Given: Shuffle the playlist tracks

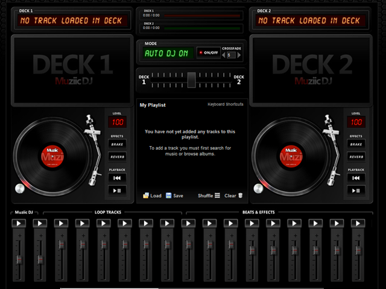Looking at the screenshot, I should point(209,195).
